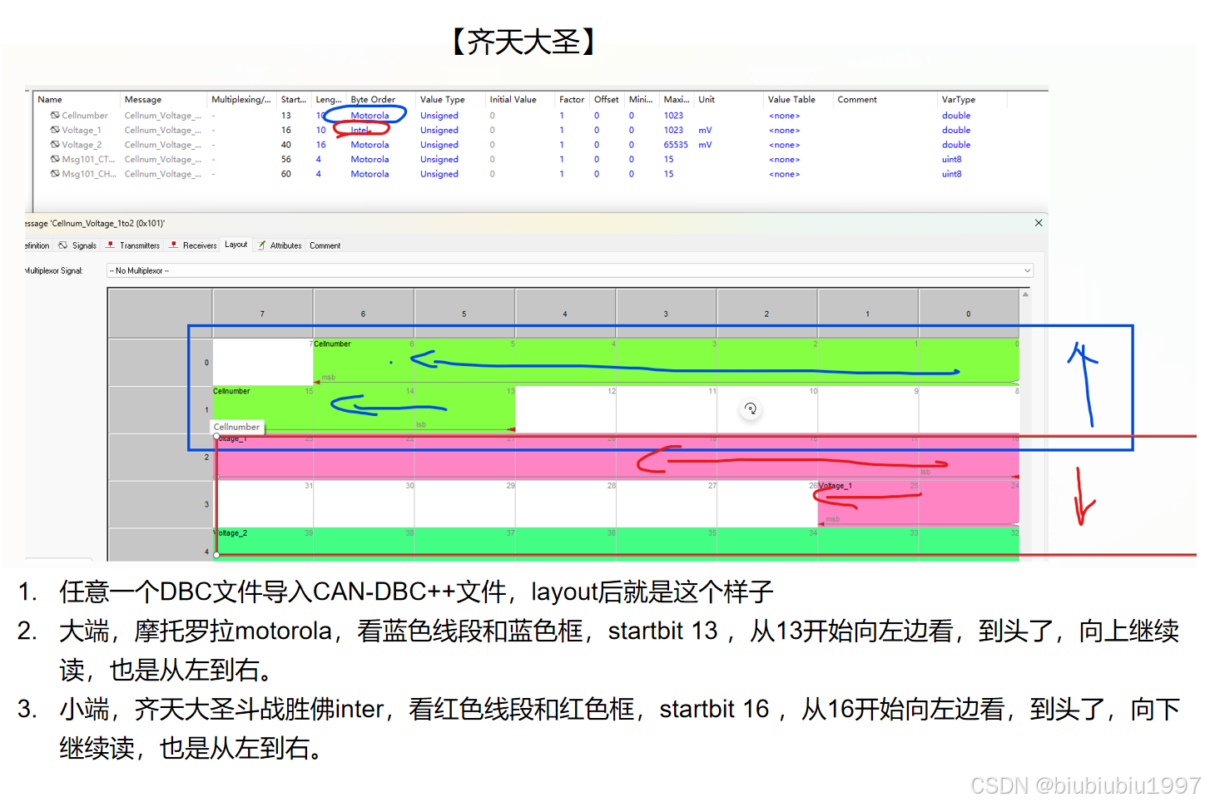Click the Msg101_CH signal icon

coord(55,174)
